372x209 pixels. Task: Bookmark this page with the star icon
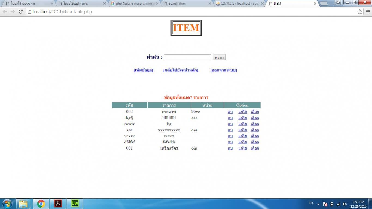[x=360, y=11]
